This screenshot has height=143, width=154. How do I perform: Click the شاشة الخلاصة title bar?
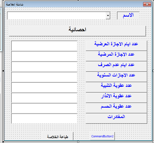74,4
